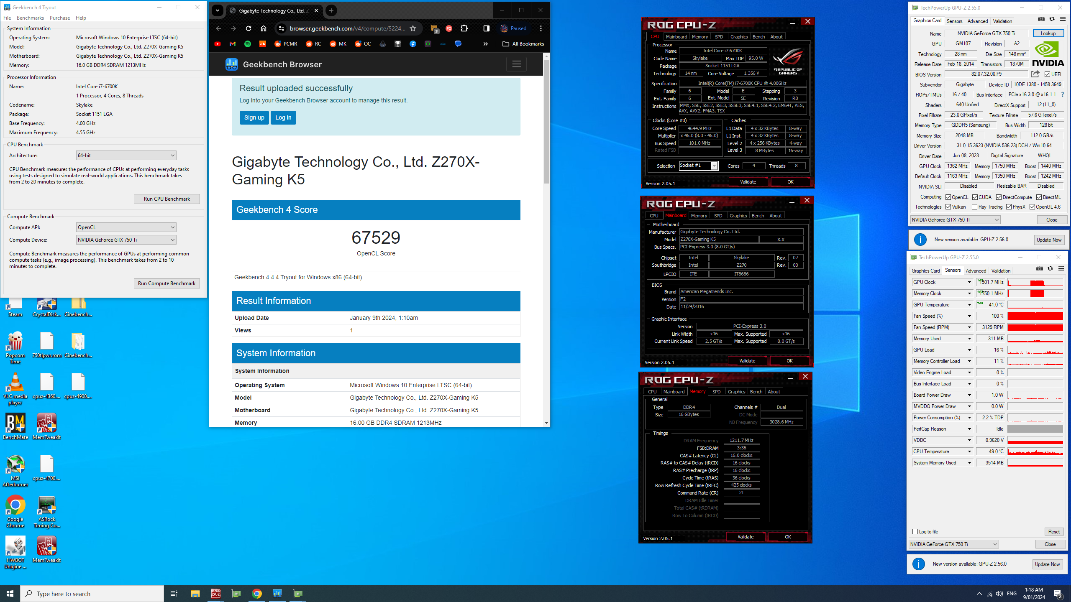Open File Explorer from taskbar
This screenshot has height=602, width=1071.
click(195, 594)
